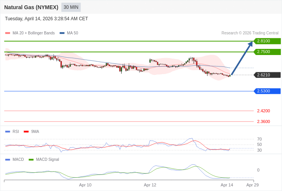Click the 2.8100 green resistance price tag

267,41
